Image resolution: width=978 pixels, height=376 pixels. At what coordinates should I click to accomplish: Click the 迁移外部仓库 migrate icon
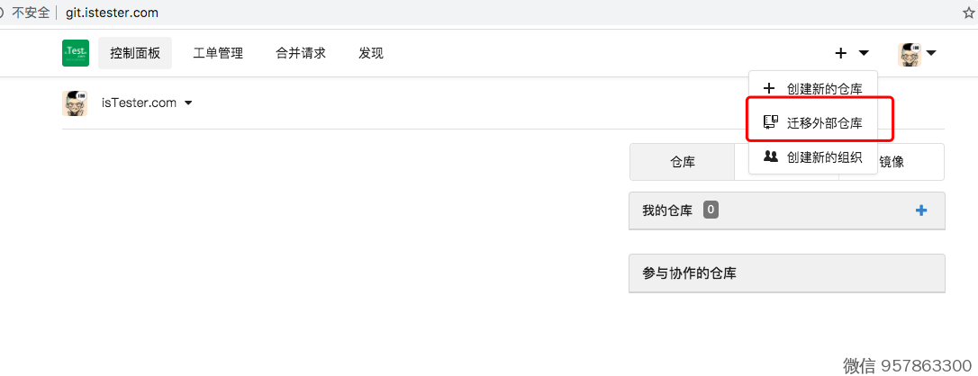(770, 122)
